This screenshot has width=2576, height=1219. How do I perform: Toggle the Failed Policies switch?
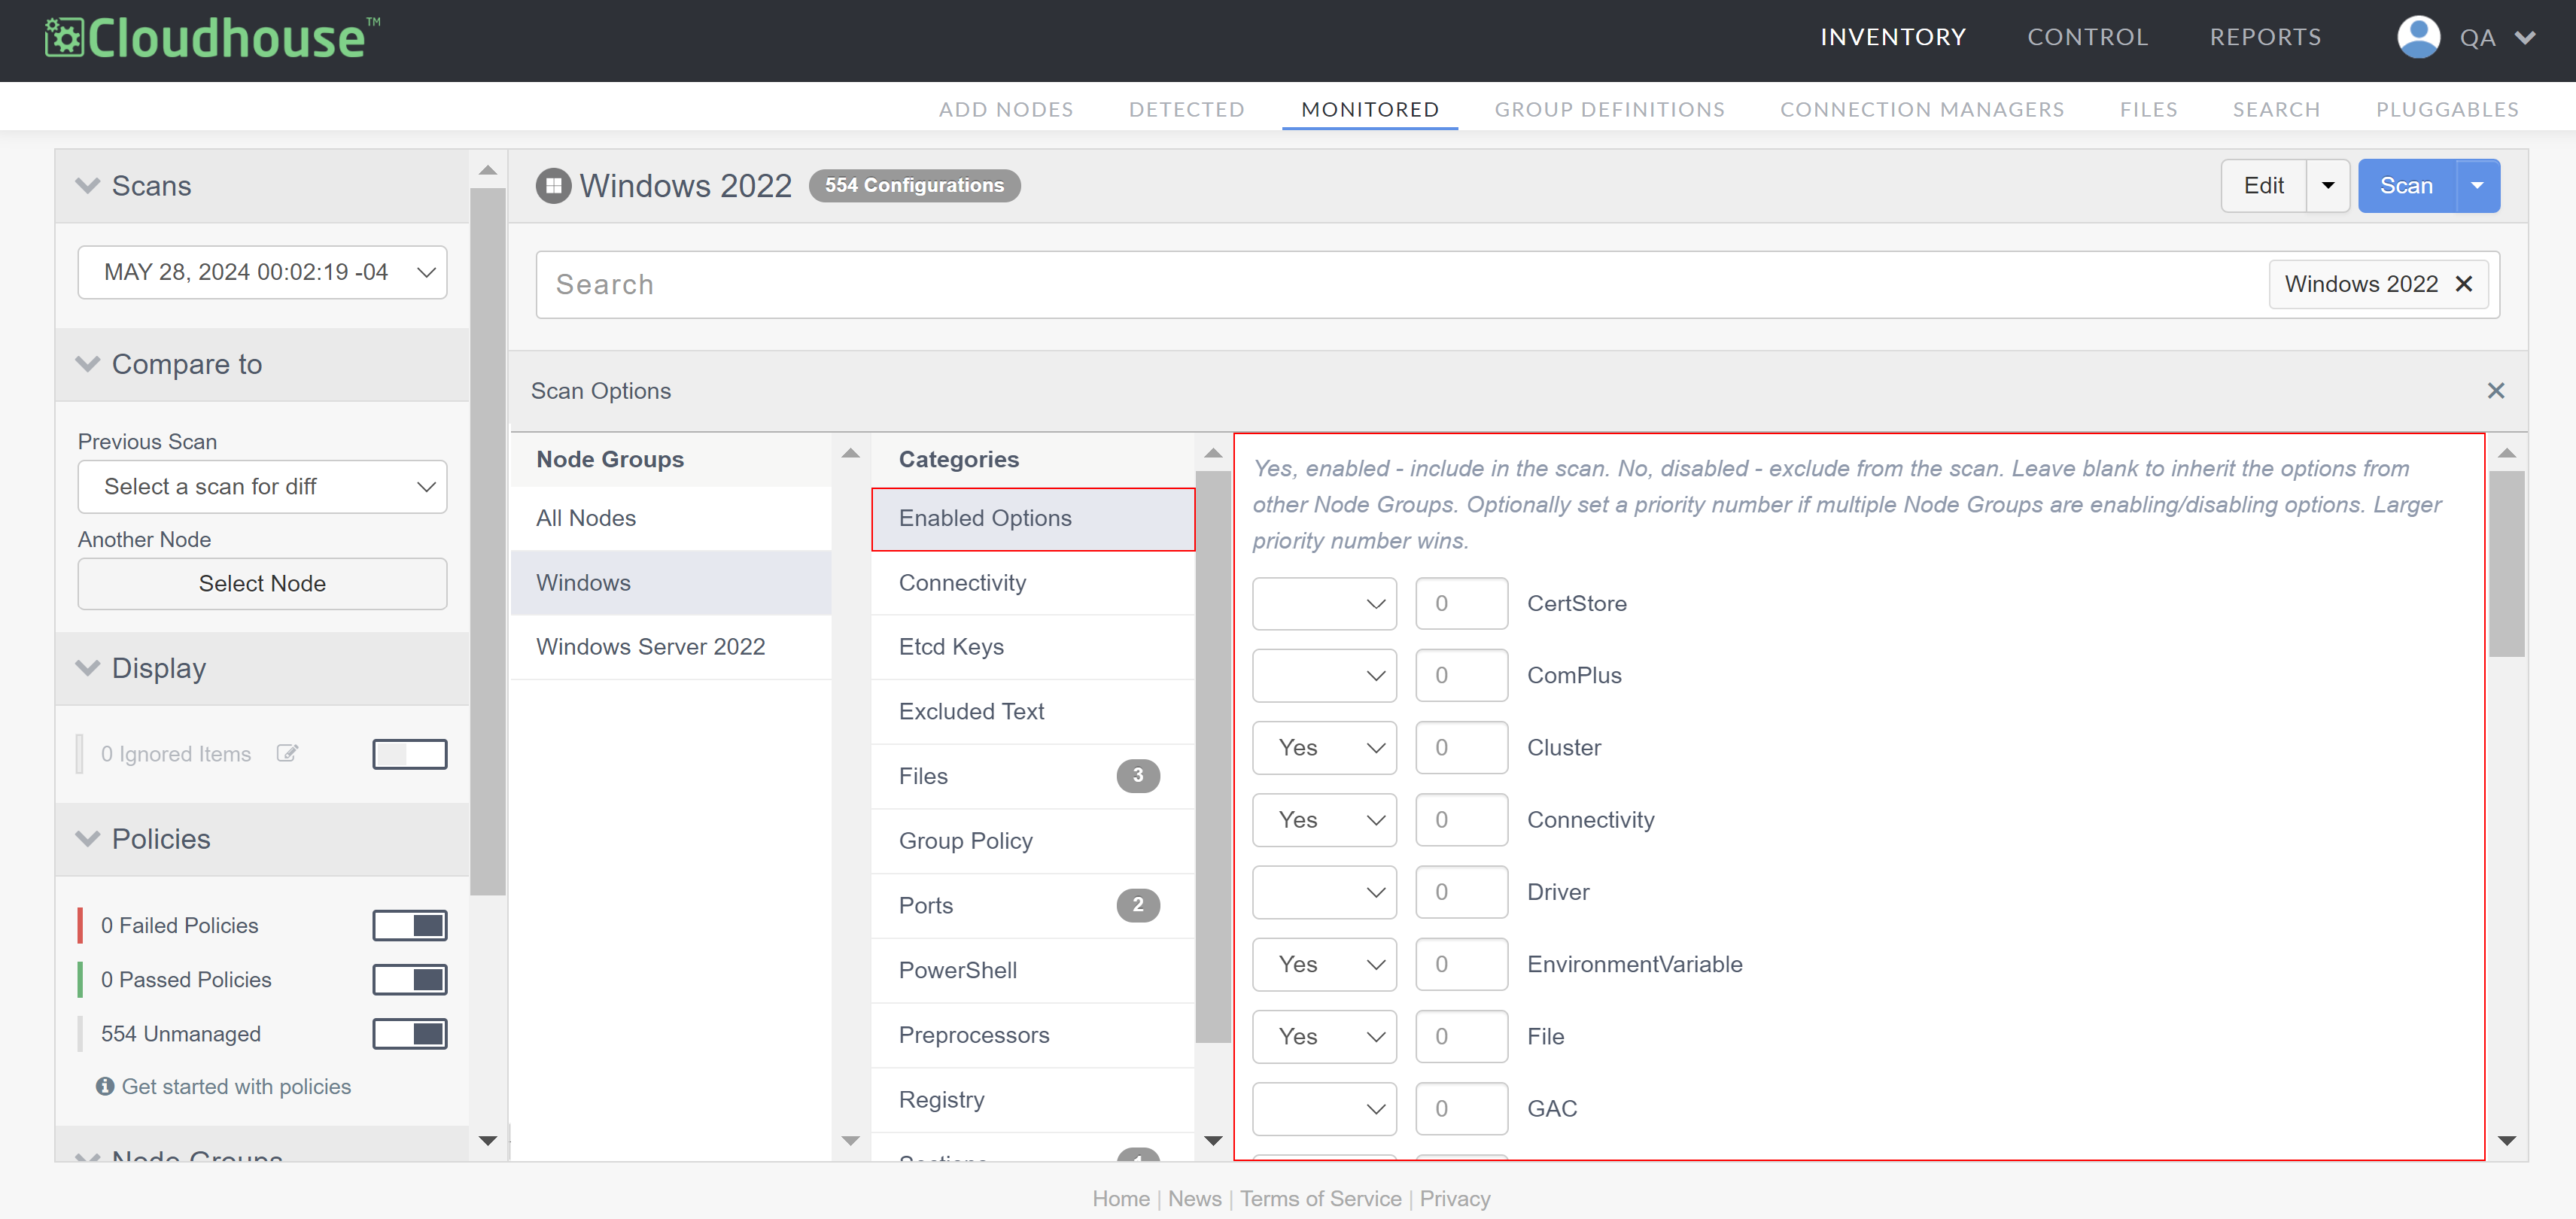point(409,925)
